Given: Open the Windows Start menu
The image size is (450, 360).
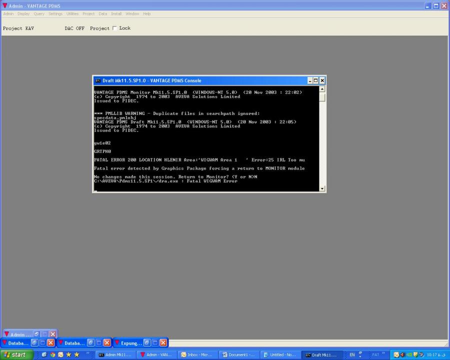Looking at the screenshot, I should [16, 355].
